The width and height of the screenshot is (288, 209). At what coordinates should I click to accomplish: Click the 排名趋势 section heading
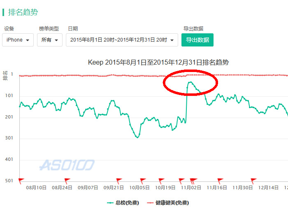coord(23,12)
